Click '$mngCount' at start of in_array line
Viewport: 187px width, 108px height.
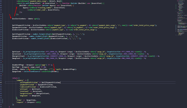coord(16,58)
